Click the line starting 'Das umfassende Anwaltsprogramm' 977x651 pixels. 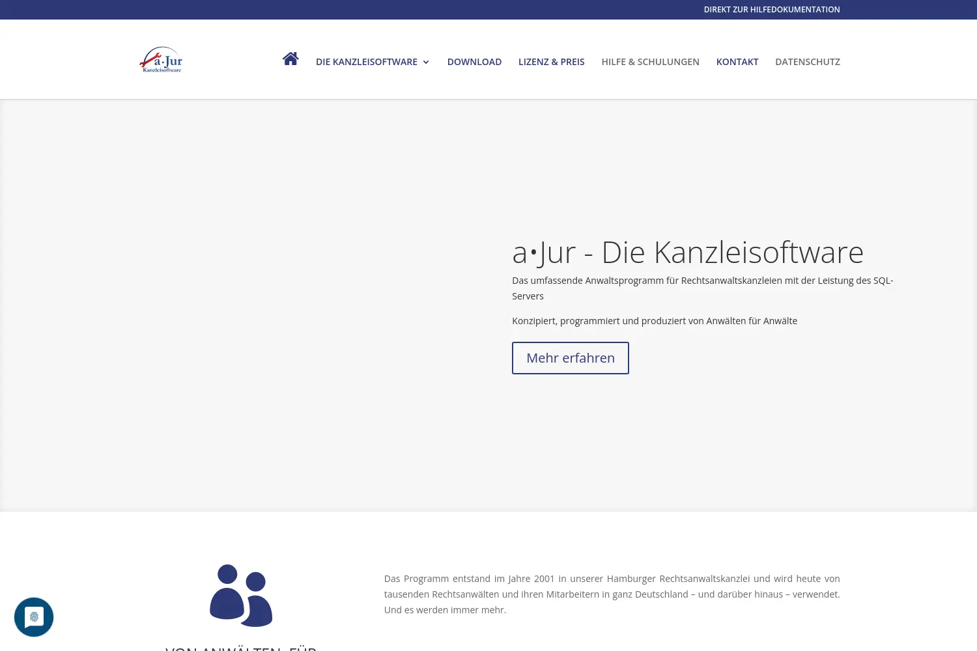(x=703, y=288)
